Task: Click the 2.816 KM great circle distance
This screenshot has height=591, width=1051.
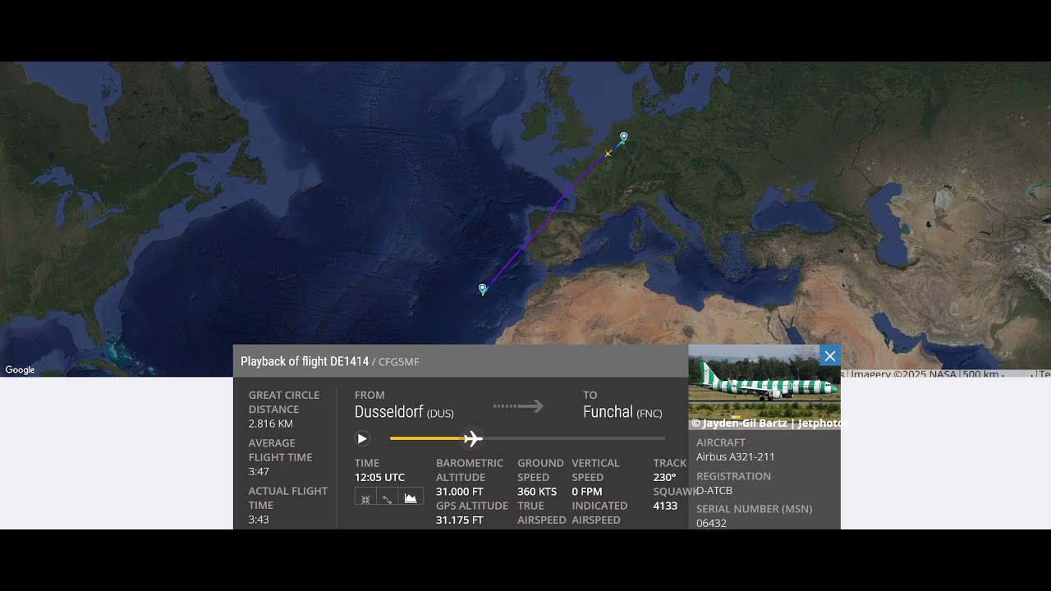Action: pos(271,424)
